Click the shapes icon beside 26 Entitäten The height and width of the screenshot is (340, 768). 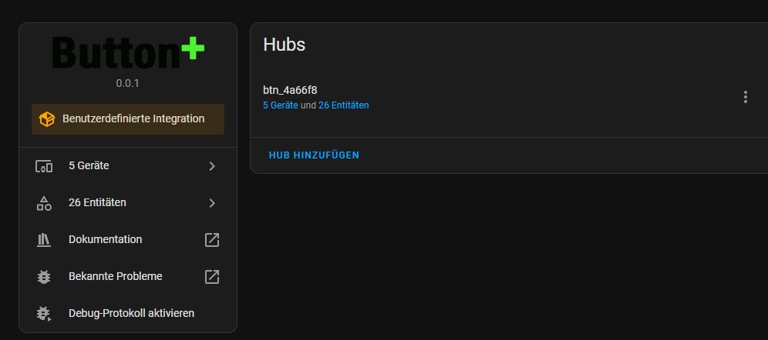[x=44, y=203]
